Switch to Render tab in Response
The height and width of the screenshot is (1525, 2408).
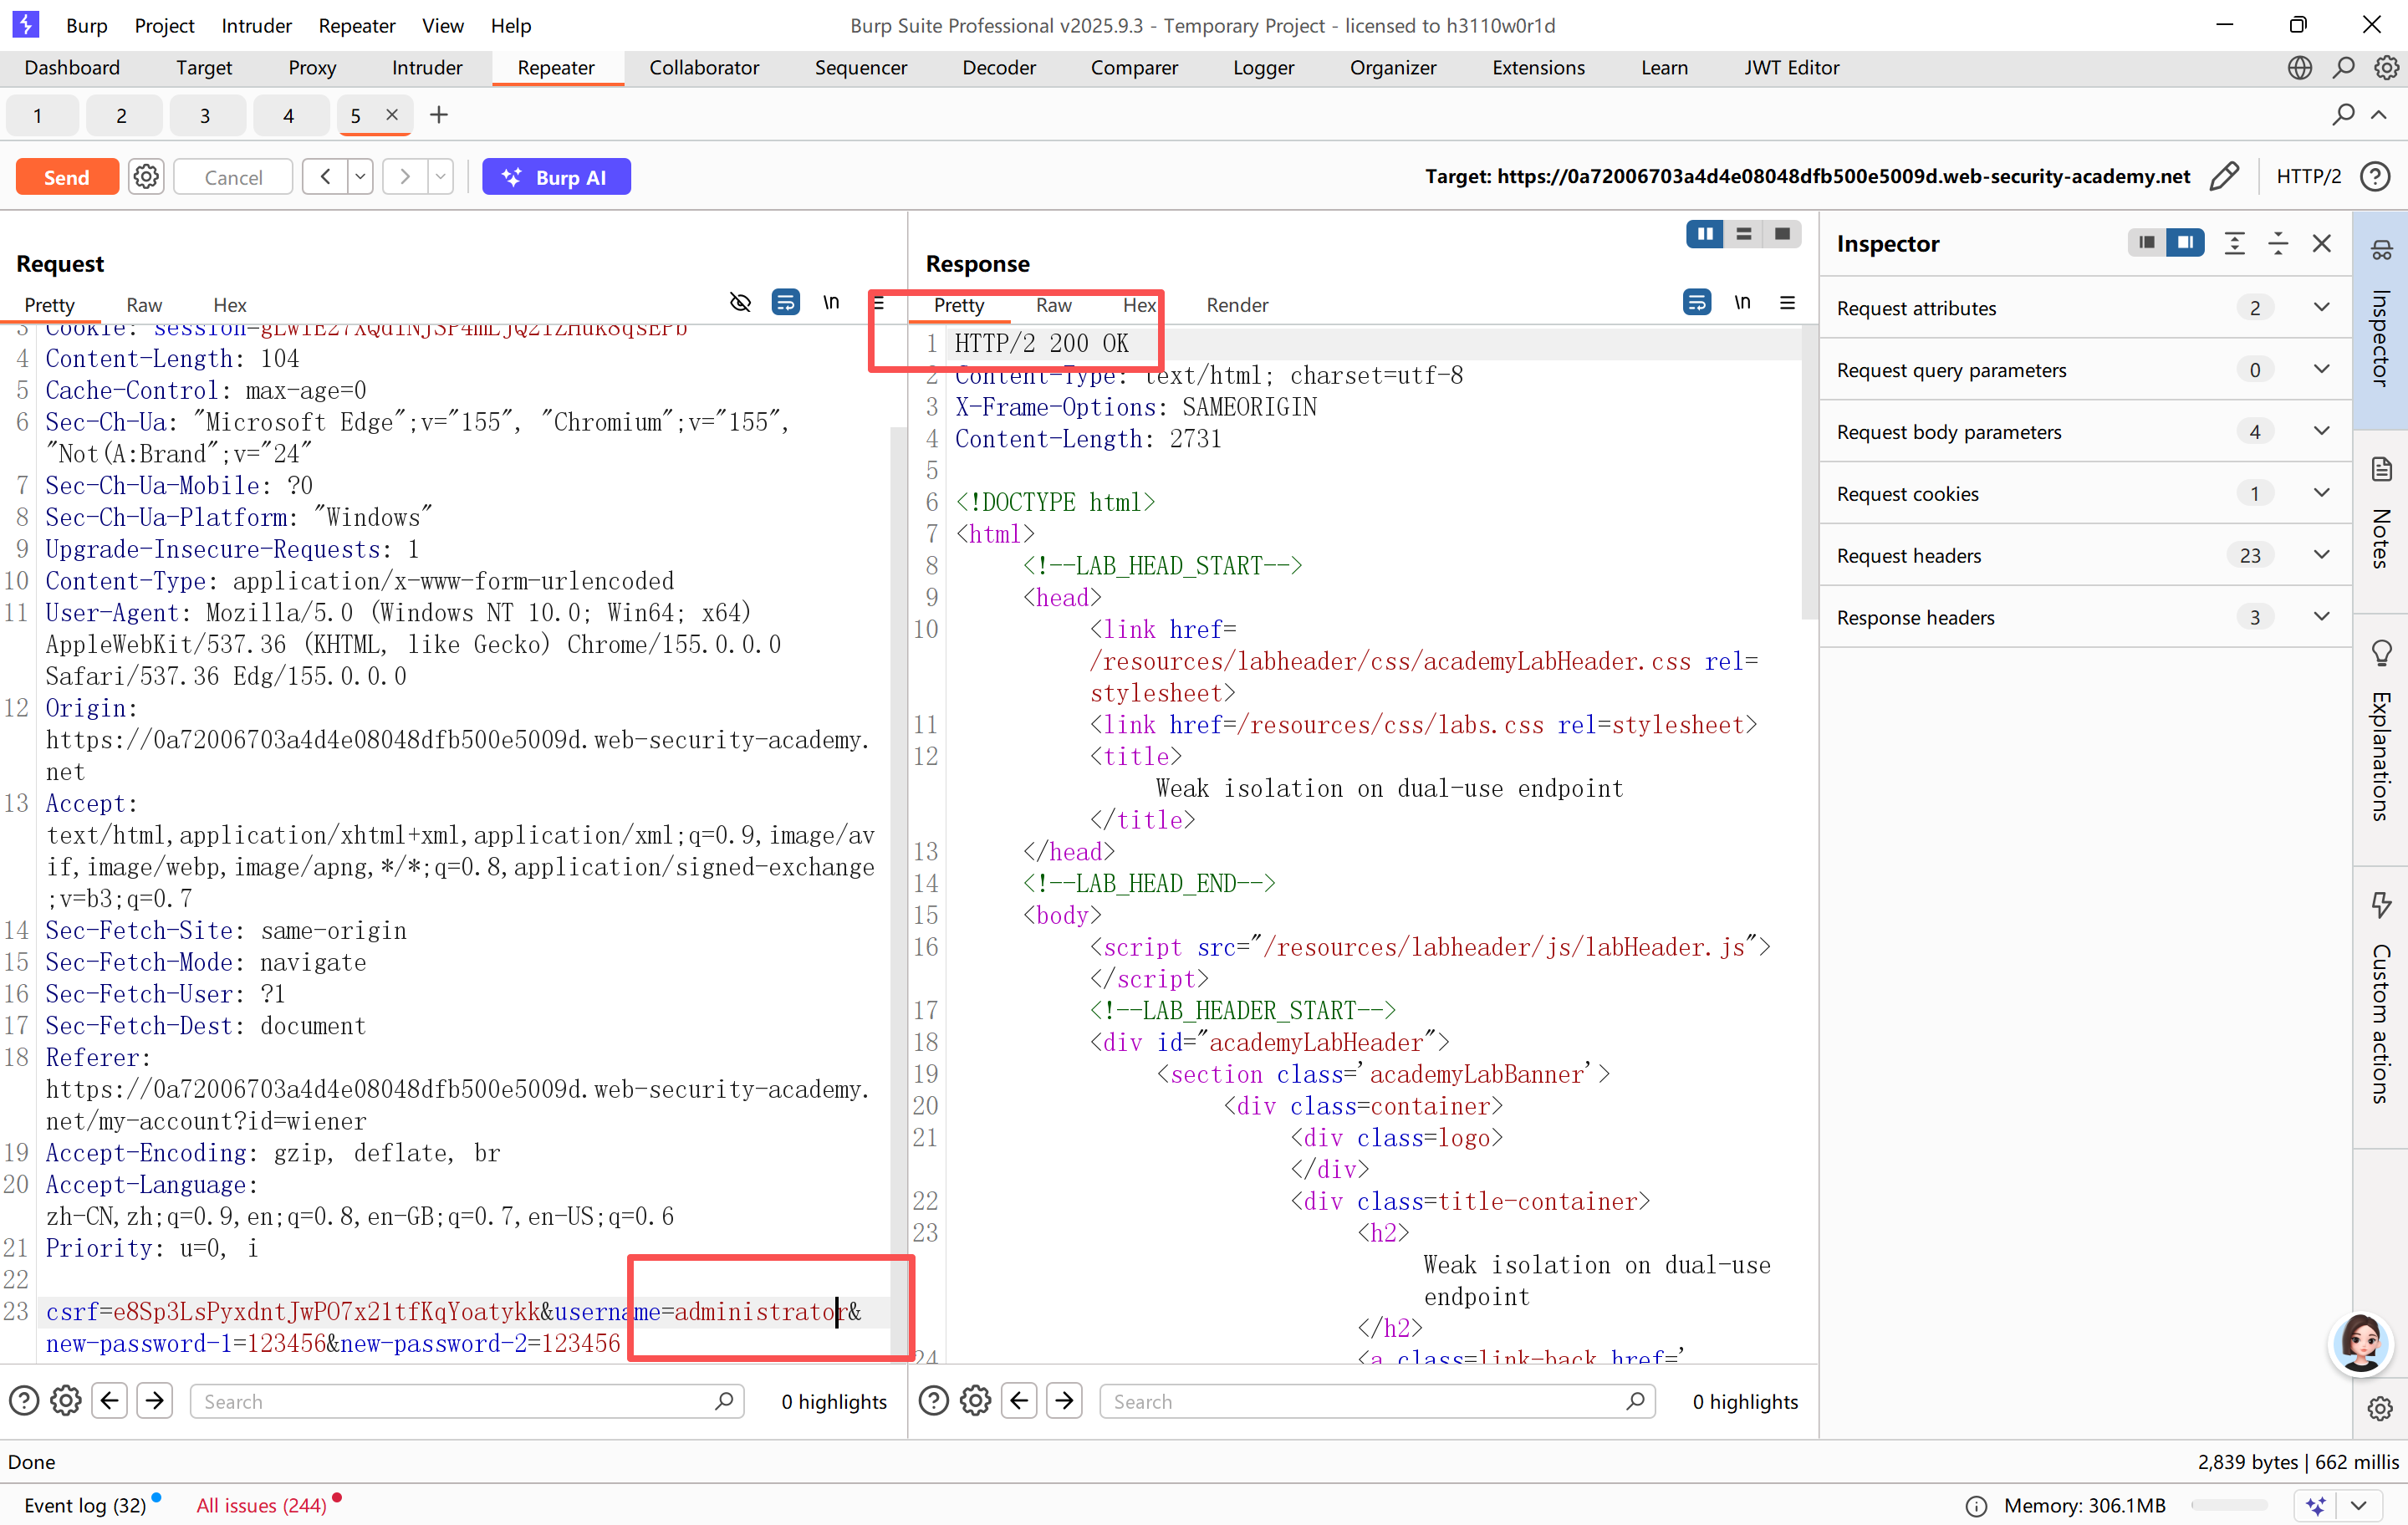(x=1237, y=305)
